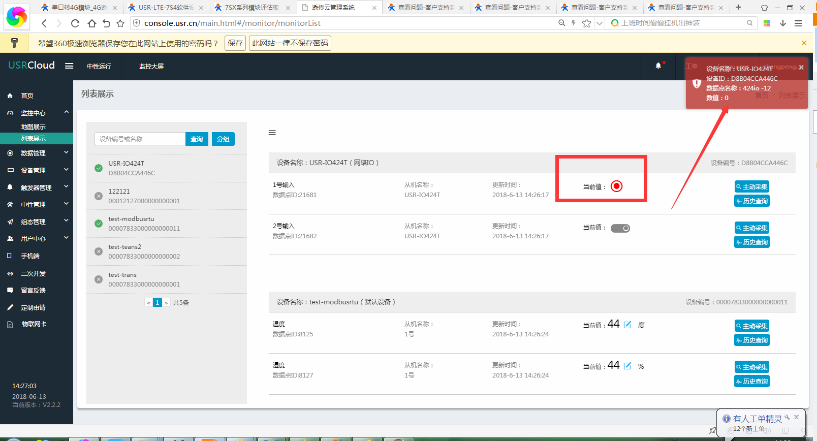Go to the browser home page icon

91,23
